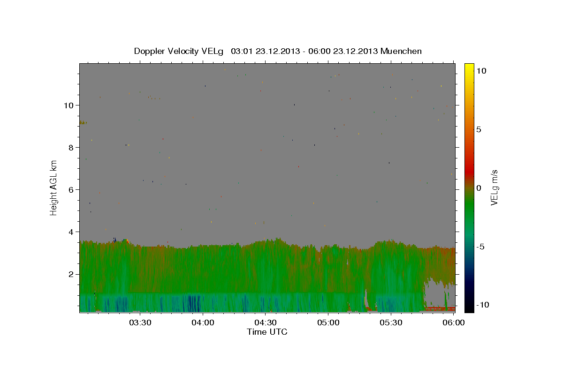Click 'Muenchen' in the plot title

tap(401, 51)
